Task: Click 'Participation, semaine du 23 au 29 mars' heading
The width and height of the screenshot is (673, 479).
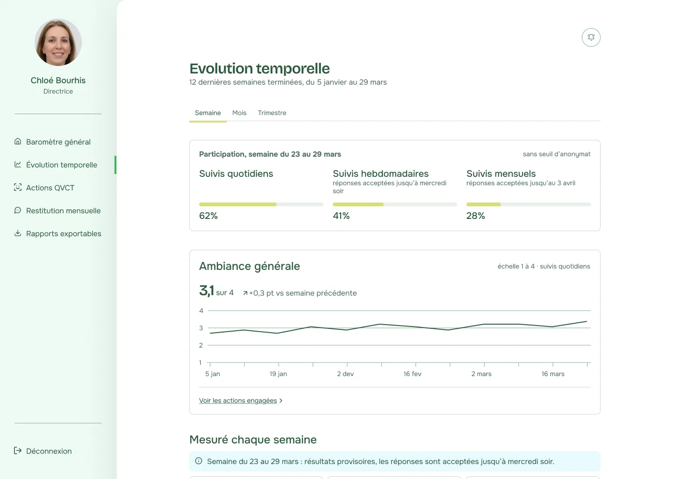Action: pos(270,154)
